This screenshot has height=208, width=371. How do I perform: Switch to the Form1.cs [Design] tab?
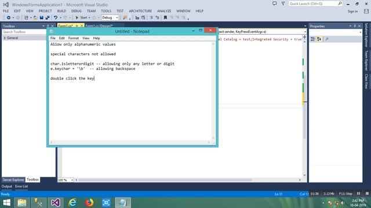[x=99, y=26]
